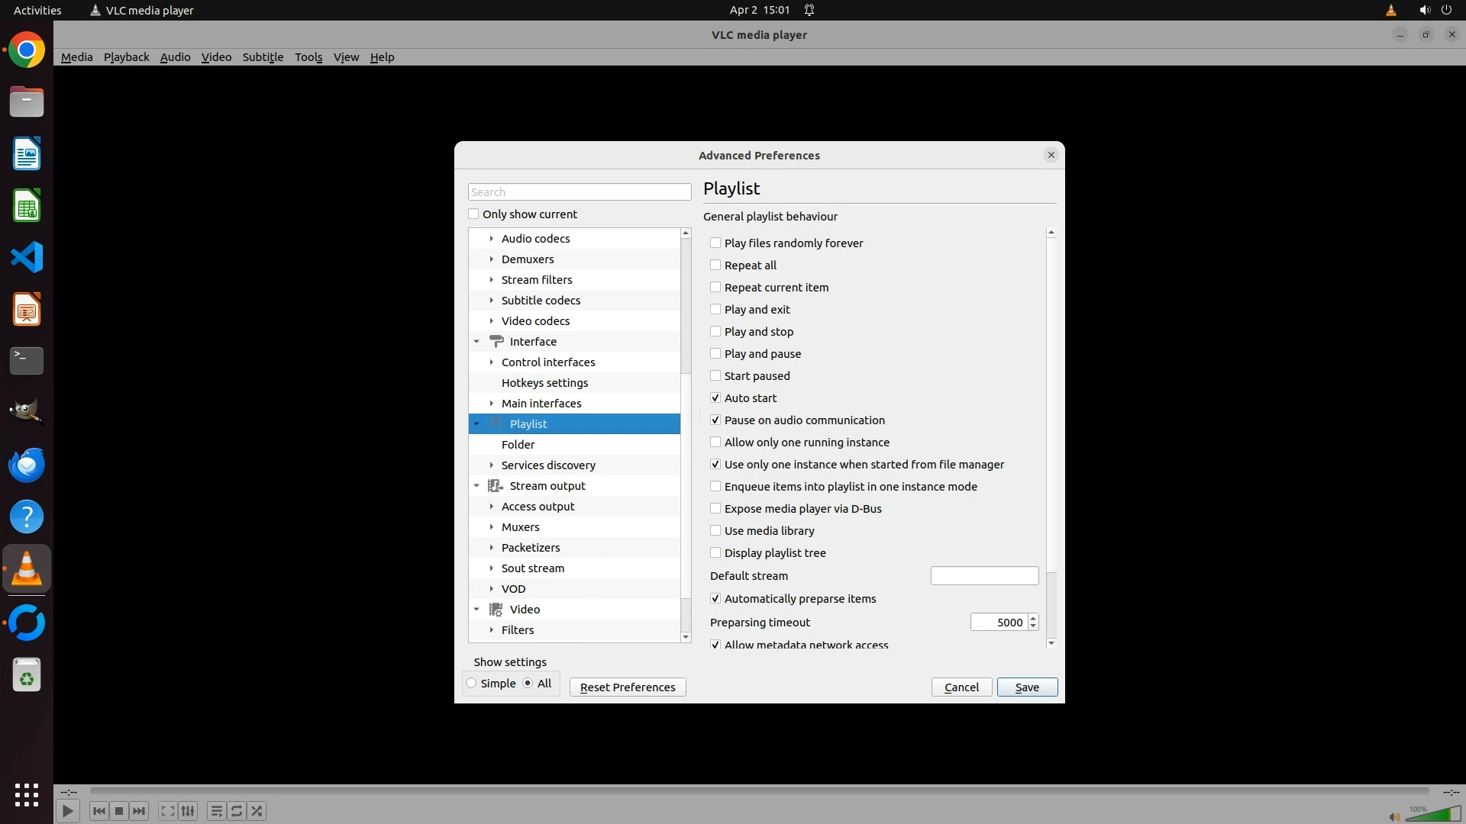Open extended settings equalizer icon
1466x824 pixels.
point(188,811)
